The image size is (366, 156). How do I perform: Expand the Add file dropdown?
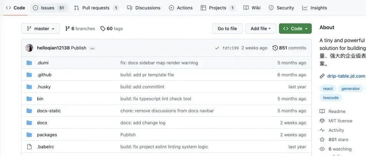(261, 28)
